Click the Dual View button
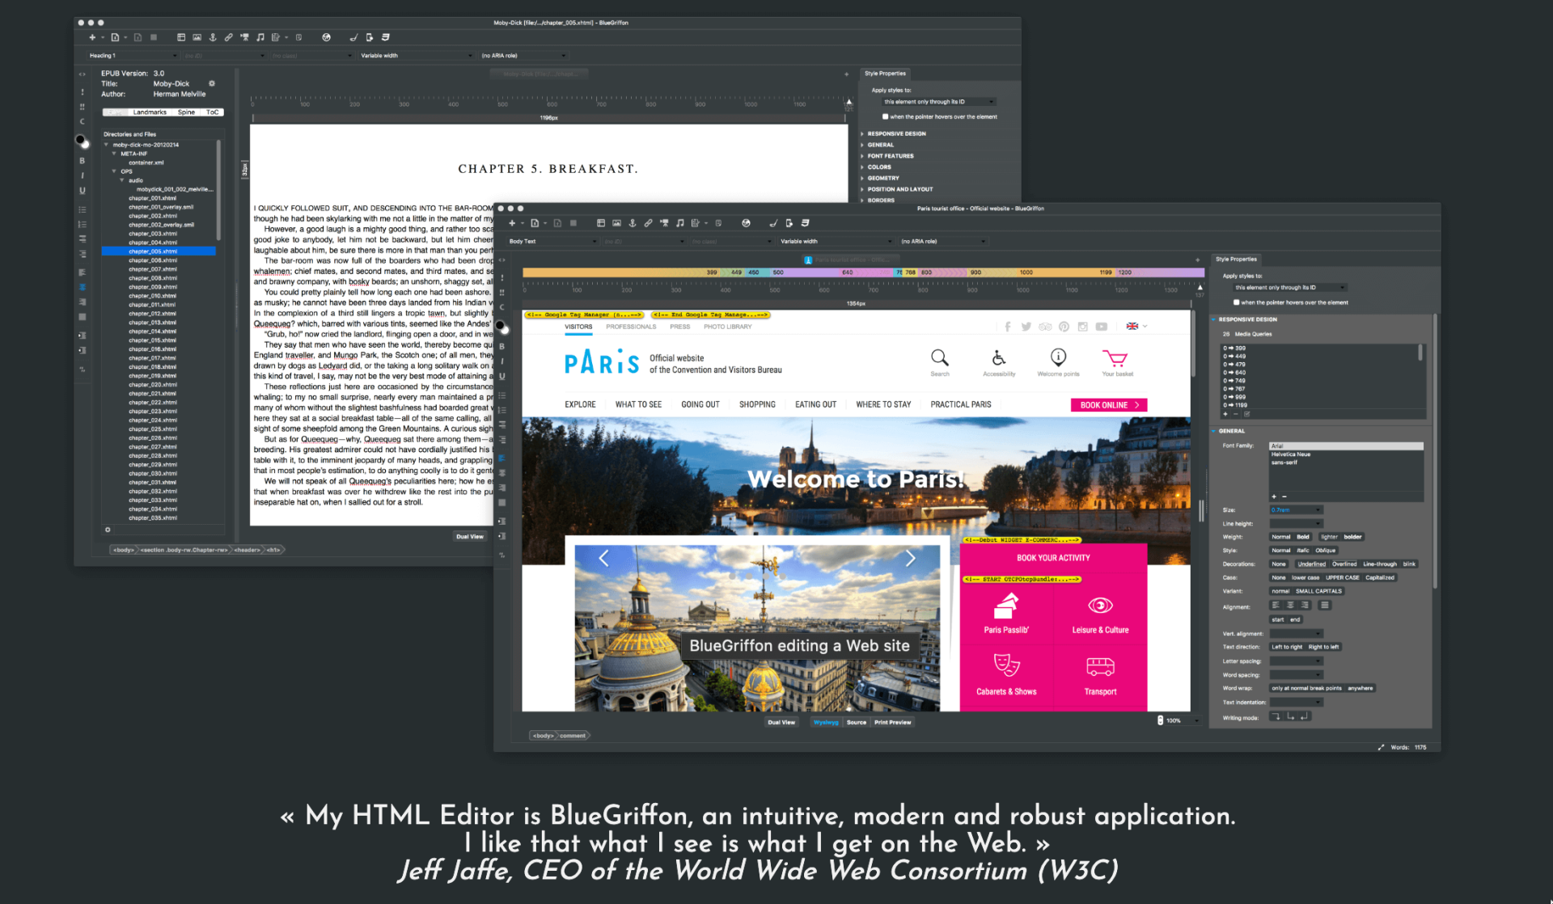The width and height of the screenshot is (1553, 904). pos(781,722)
